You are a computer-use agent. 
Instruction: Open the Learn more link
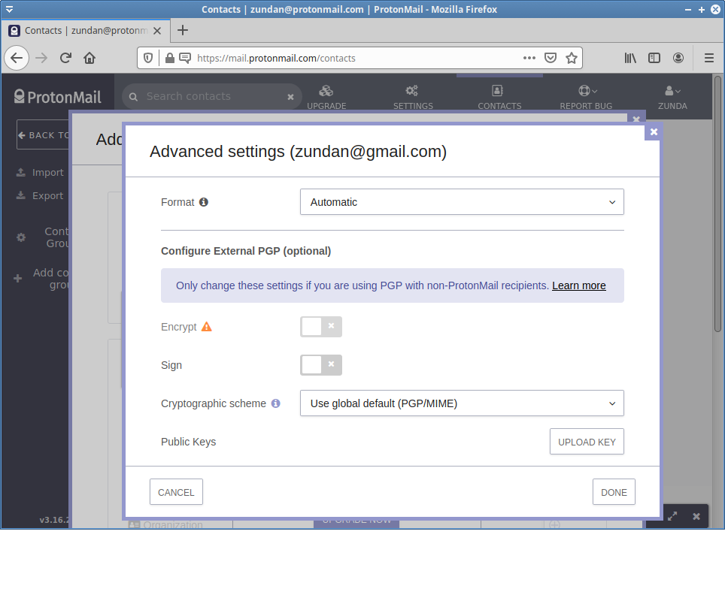578,285
